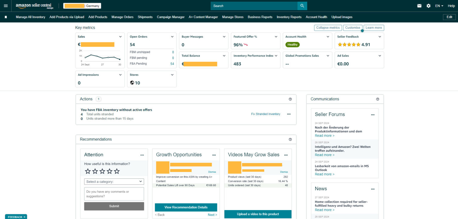Open the Recommendations help question icon

[x=290, y=139]
